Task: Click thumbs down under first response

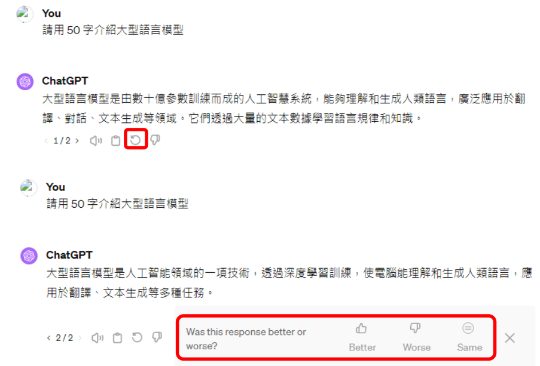Action: (x=155, y=140)
